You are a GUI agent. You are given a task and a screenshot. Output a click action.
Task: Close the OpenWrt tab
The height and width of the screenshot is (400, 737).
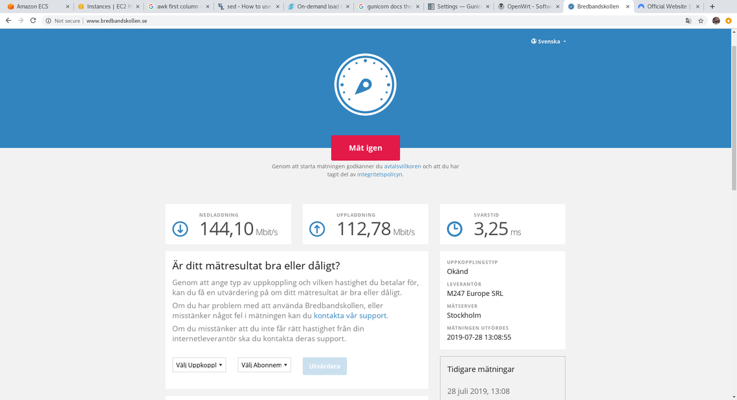pyautogui.click(x=558, y=6)
